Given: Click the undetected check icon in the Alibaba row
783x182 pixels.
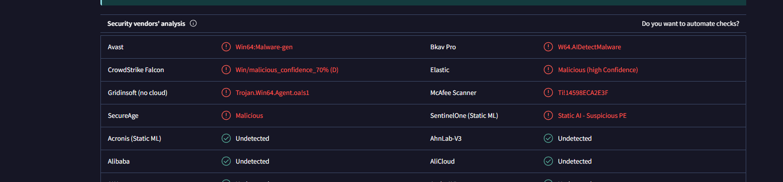Looking at the screenshot, I should click(226, 161).
